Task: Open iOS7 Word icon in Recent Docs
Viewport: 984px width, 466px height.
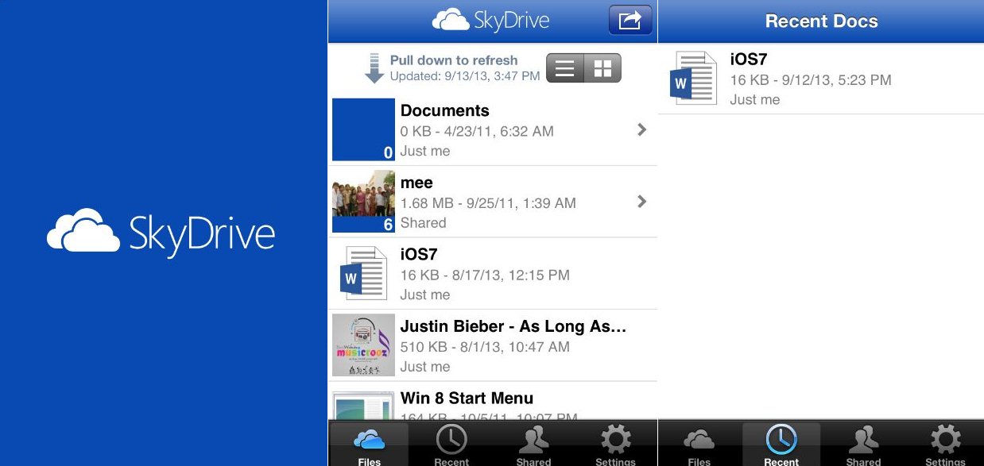Action: click(x=694, y=78)
